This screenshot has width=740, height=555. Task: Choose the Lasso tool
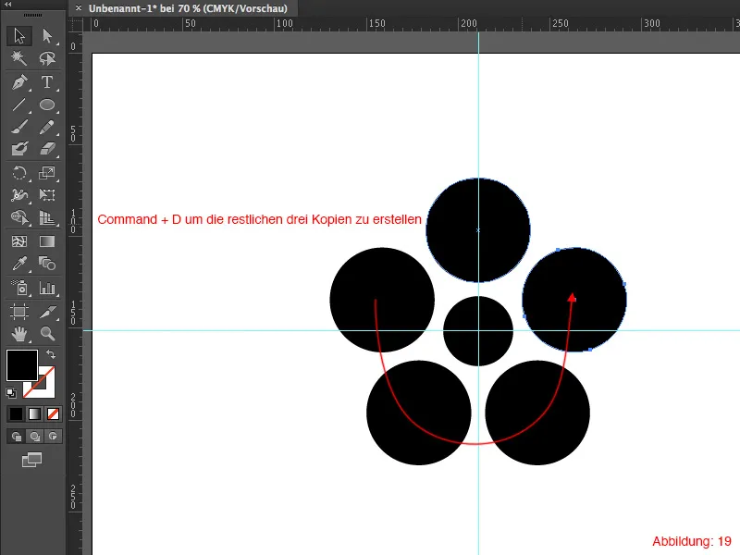(47, 58)
